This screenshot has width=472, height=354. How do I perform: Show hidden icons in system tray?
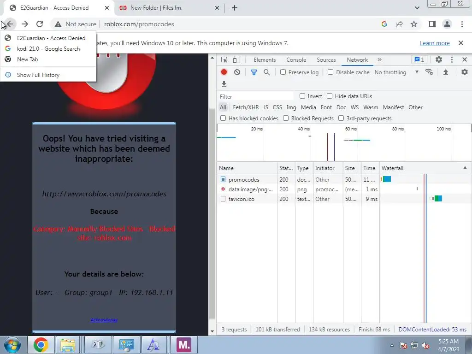pos(392,345)
